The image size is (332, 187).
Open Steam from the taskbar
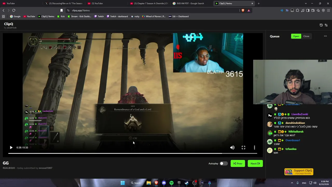coord(186,183)
